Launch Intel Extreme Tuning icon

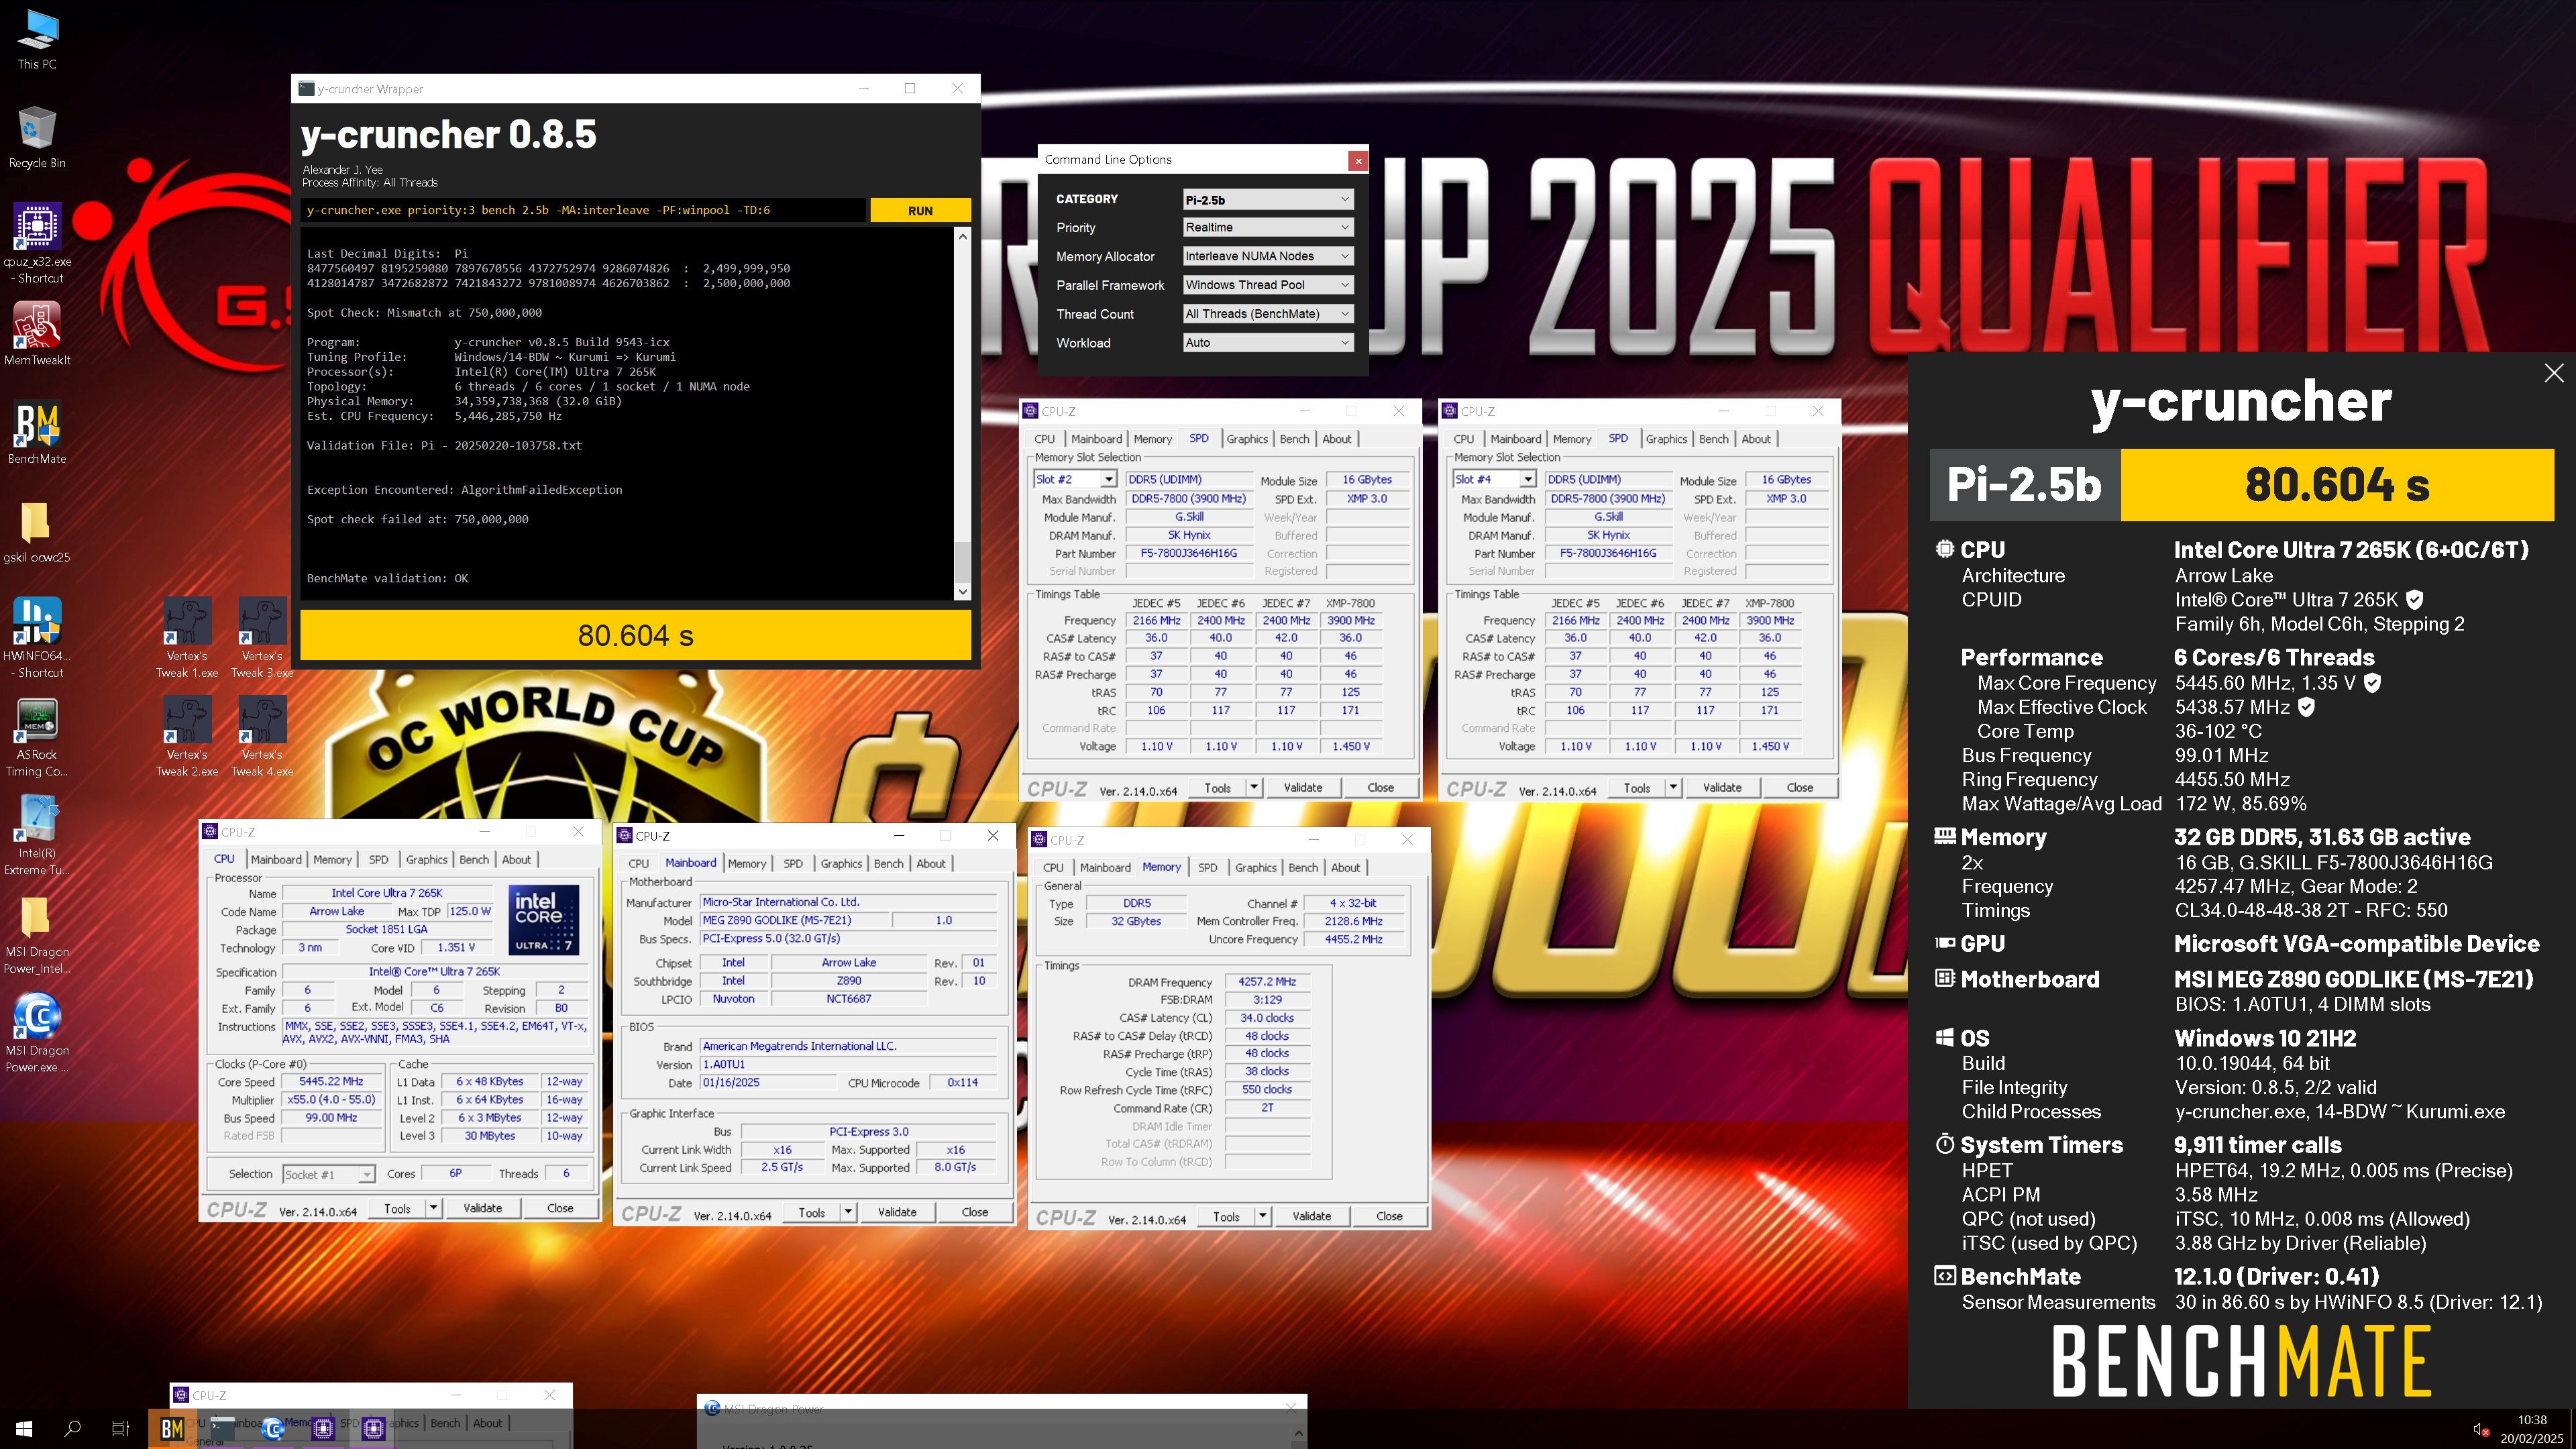[37, 835]
